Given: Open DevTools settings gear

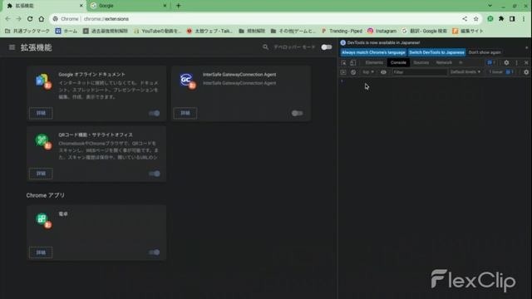Looking at the screenshot, I should click(x=506, y=63).
